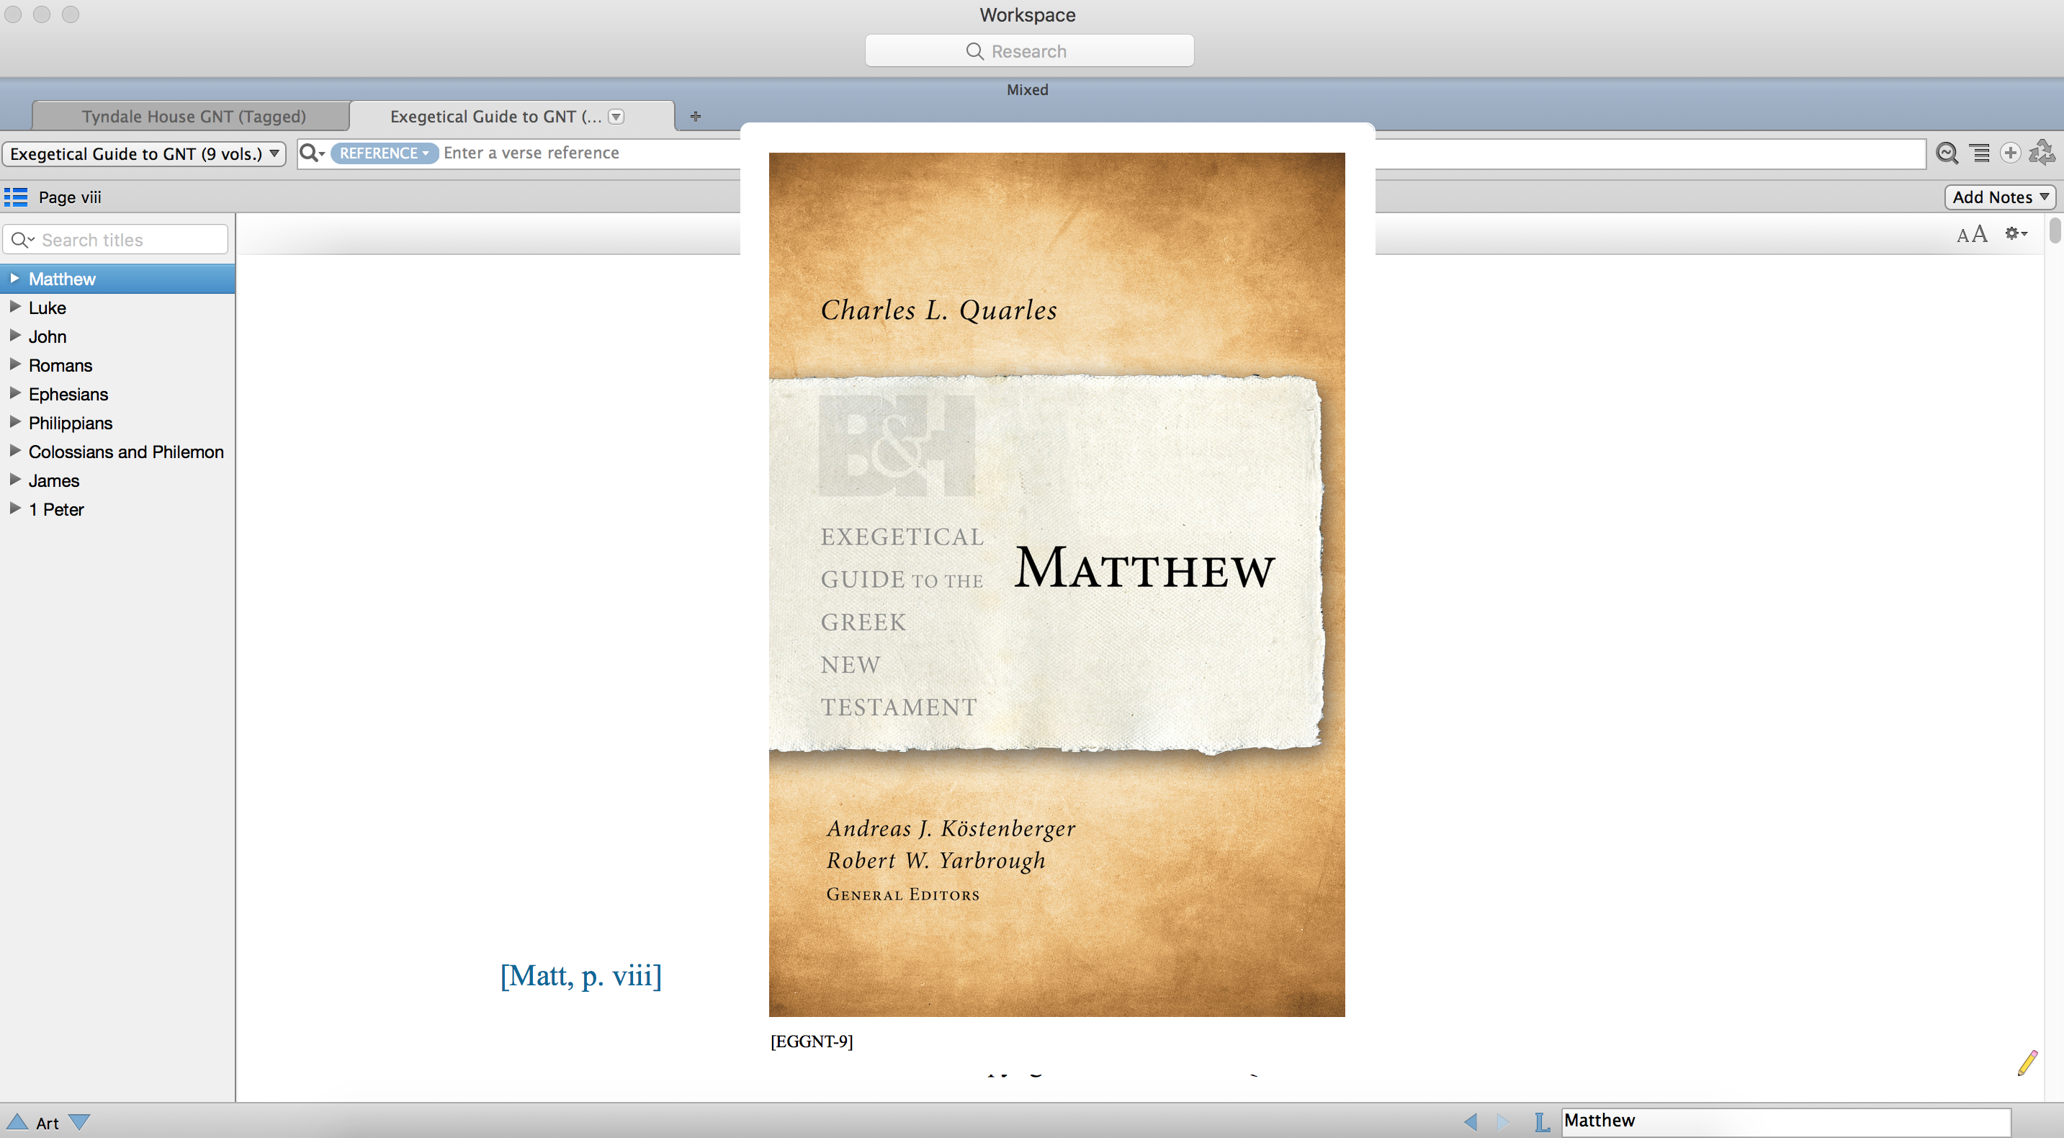Image resolution: width=2064 pixels, height=1138 pixels.
Task: Click the AA text size icon
Action: [1971, 234]
